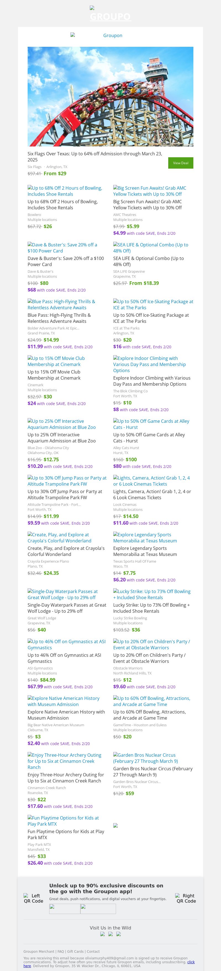
Task: Open Dave & Buster's Power Card deal
Action: pos(62,248)
